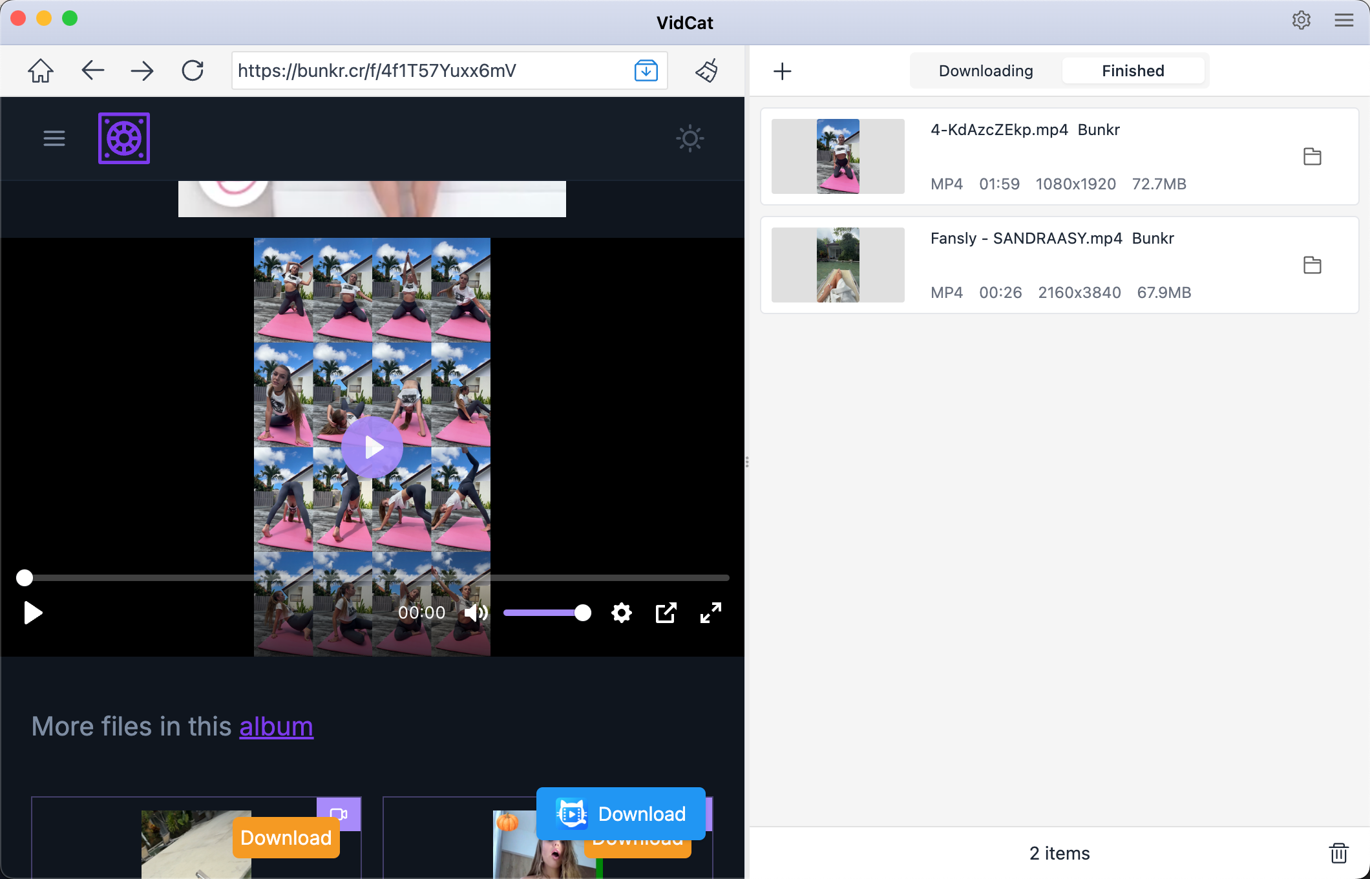
Task: Reload the current page
Action: (x=193, y=70)
